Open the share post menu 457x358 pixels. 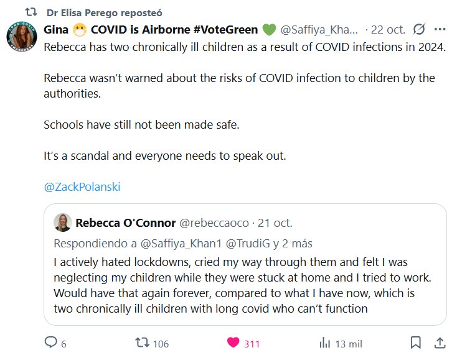click(438, 342)
